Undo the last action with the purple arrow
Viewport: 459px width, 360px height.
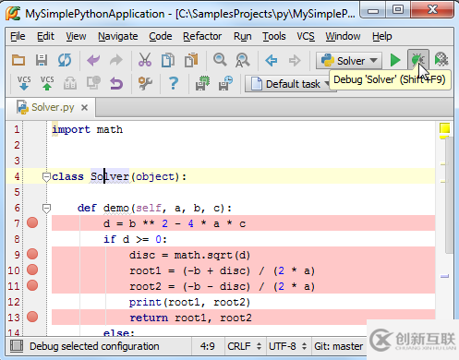click(x=93, y=60)
